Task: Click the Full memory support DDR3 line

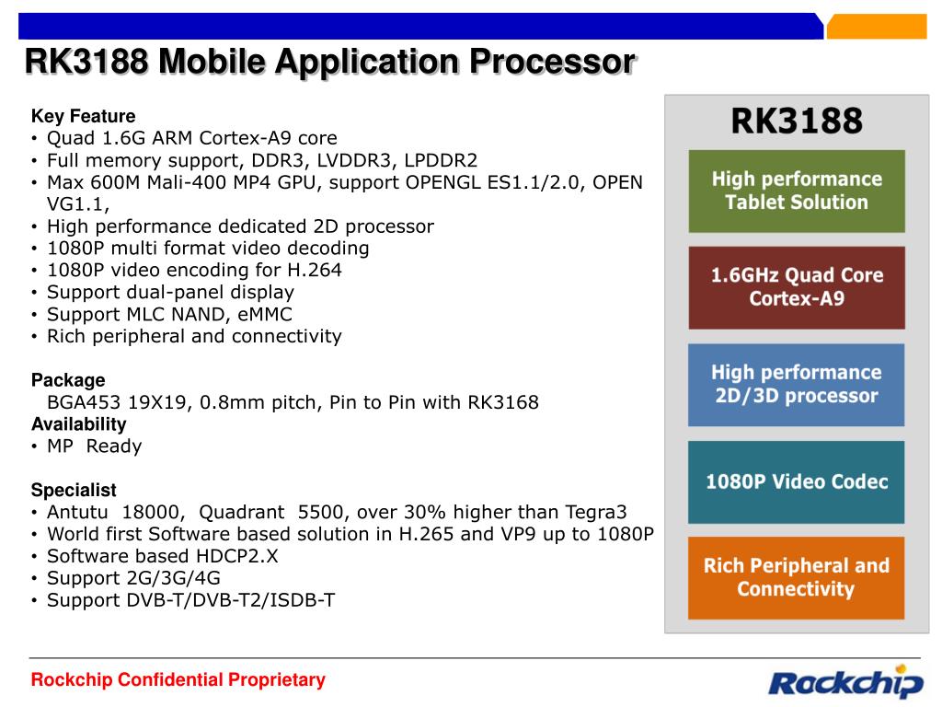Action: click(x=262, y=160)
